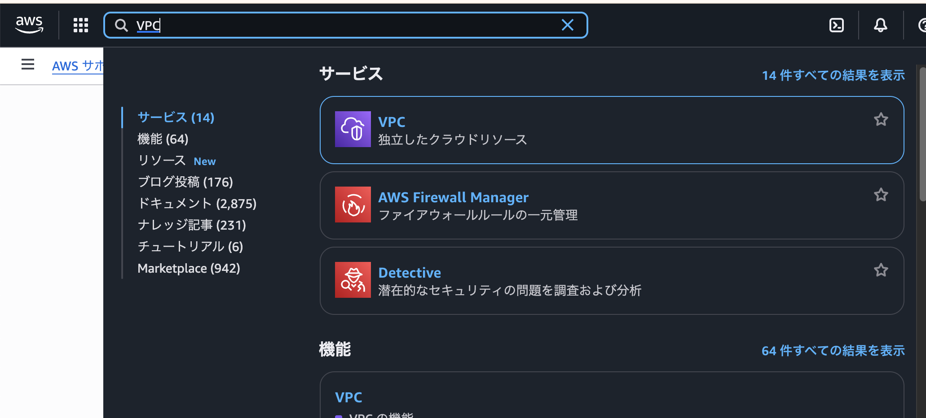Select the リソース New filter

(176, 161)
